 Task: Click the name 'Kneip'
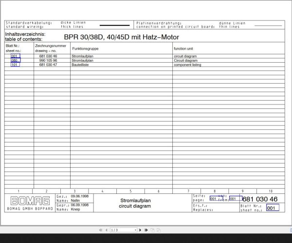click(x=75, y=209)
